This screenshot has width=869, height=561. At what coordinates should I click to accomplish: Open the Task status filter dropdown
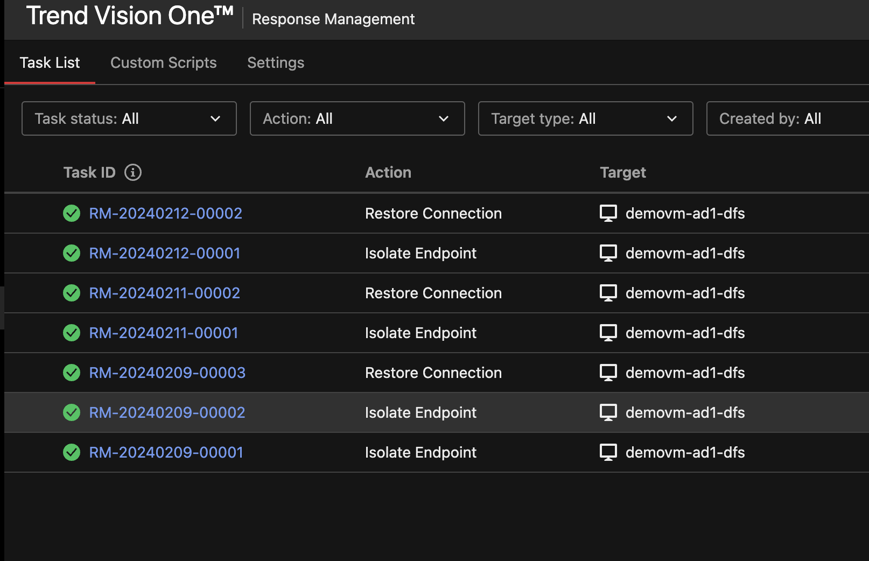click(x=129, y=118)
